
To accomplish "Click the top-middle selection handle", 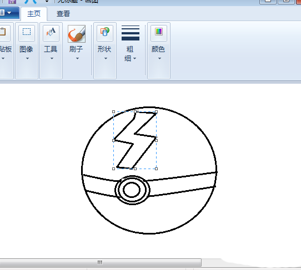I will [x=135, y=112].
